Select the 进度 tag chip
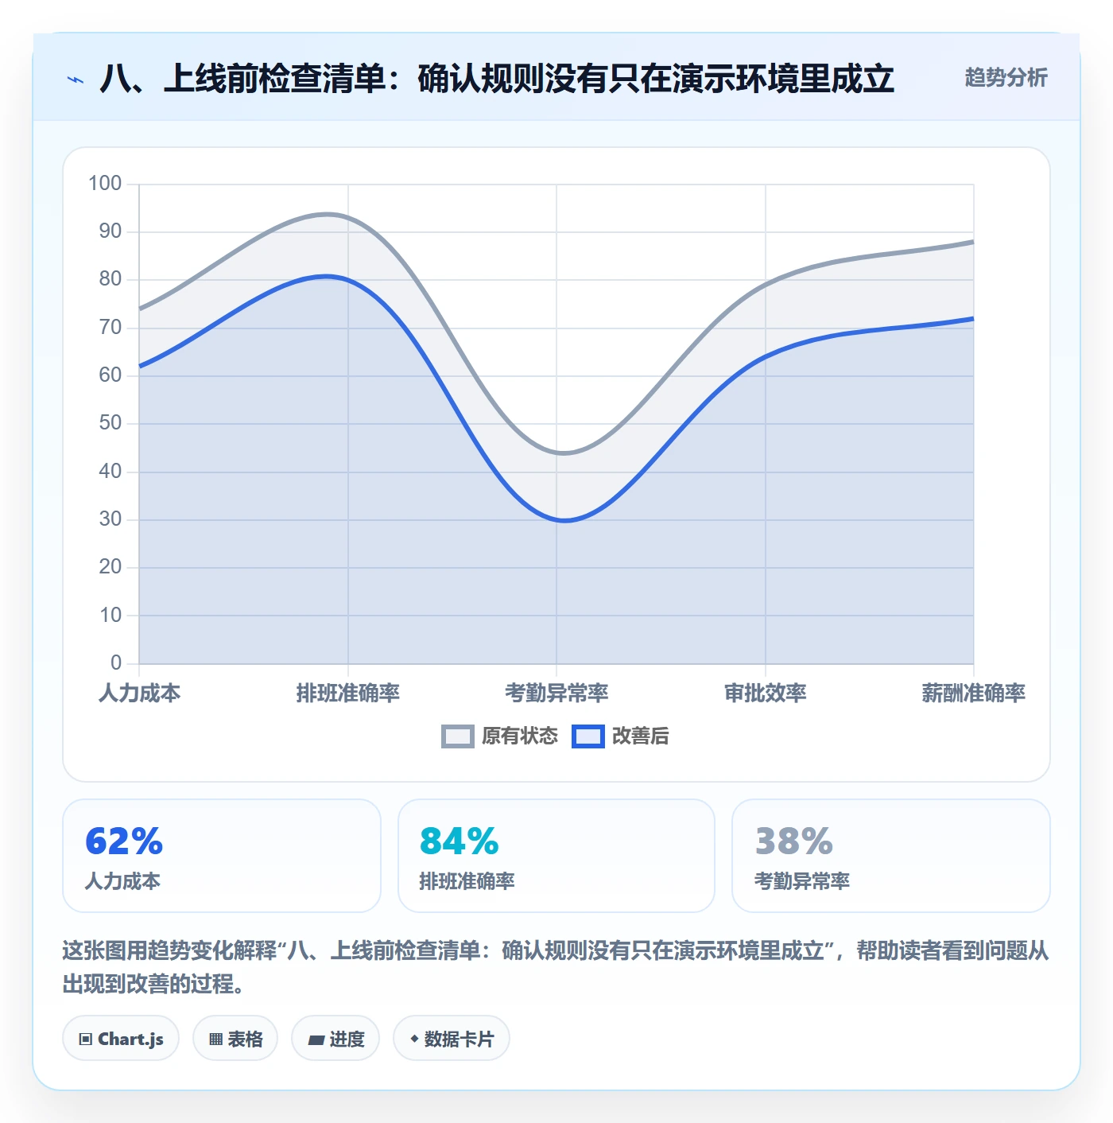 click(335, 1039)
